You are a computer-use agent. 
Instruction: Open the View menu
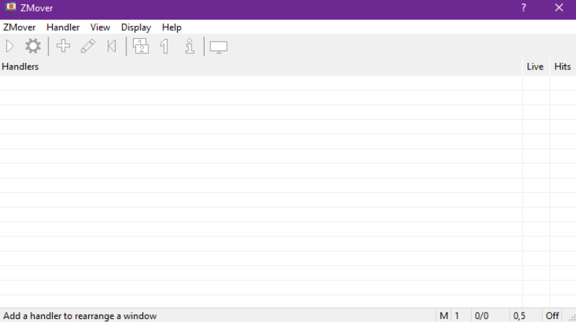pyautogui.click(x=100, y=27)
